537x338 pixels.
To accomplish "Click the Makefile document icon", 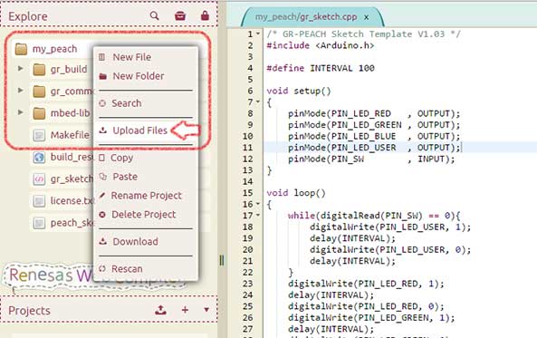I will point(39,135).
